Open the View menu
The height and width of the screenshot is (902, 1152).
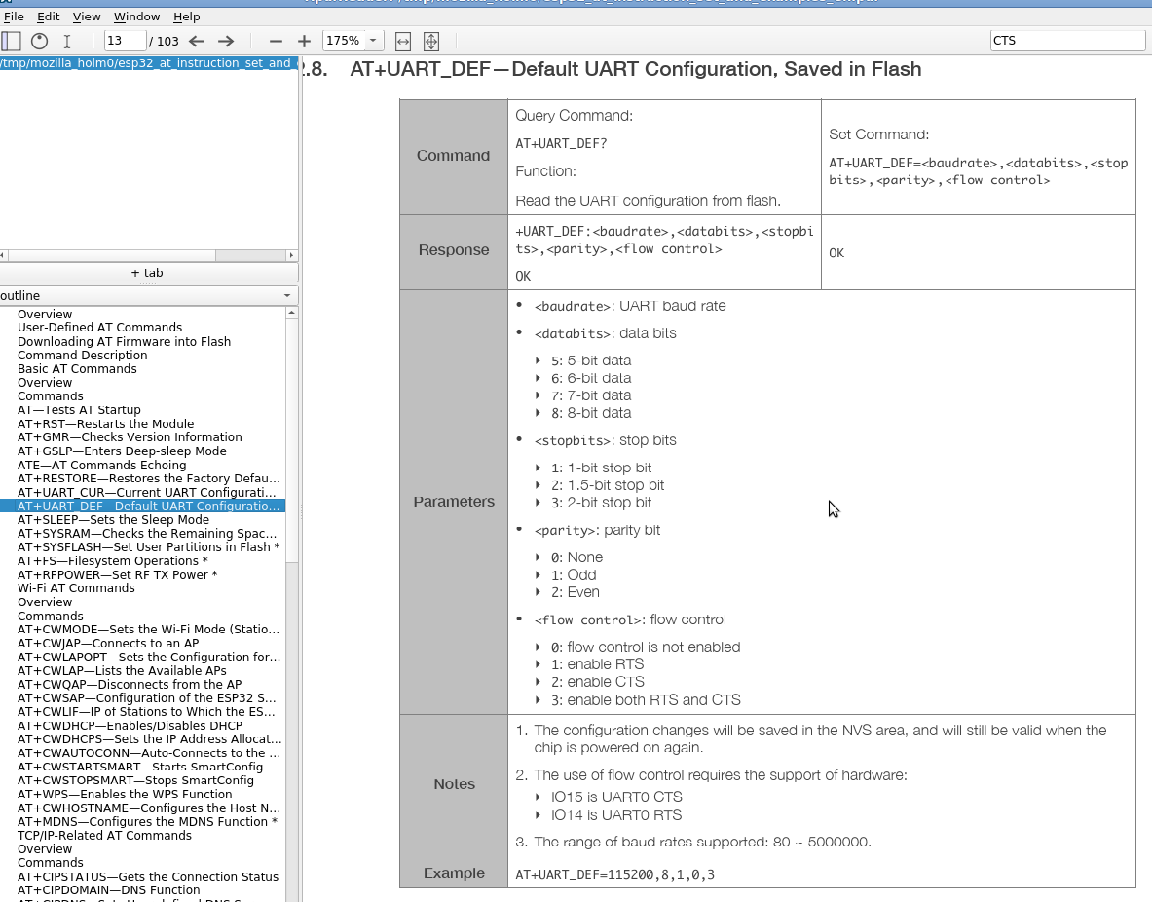[87, 17]
